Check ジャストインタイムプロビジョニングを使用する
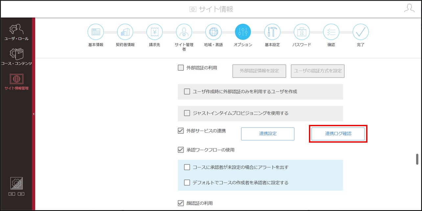Screen dimensions: 422x211 pyautogui.click(x=187, y=113)
